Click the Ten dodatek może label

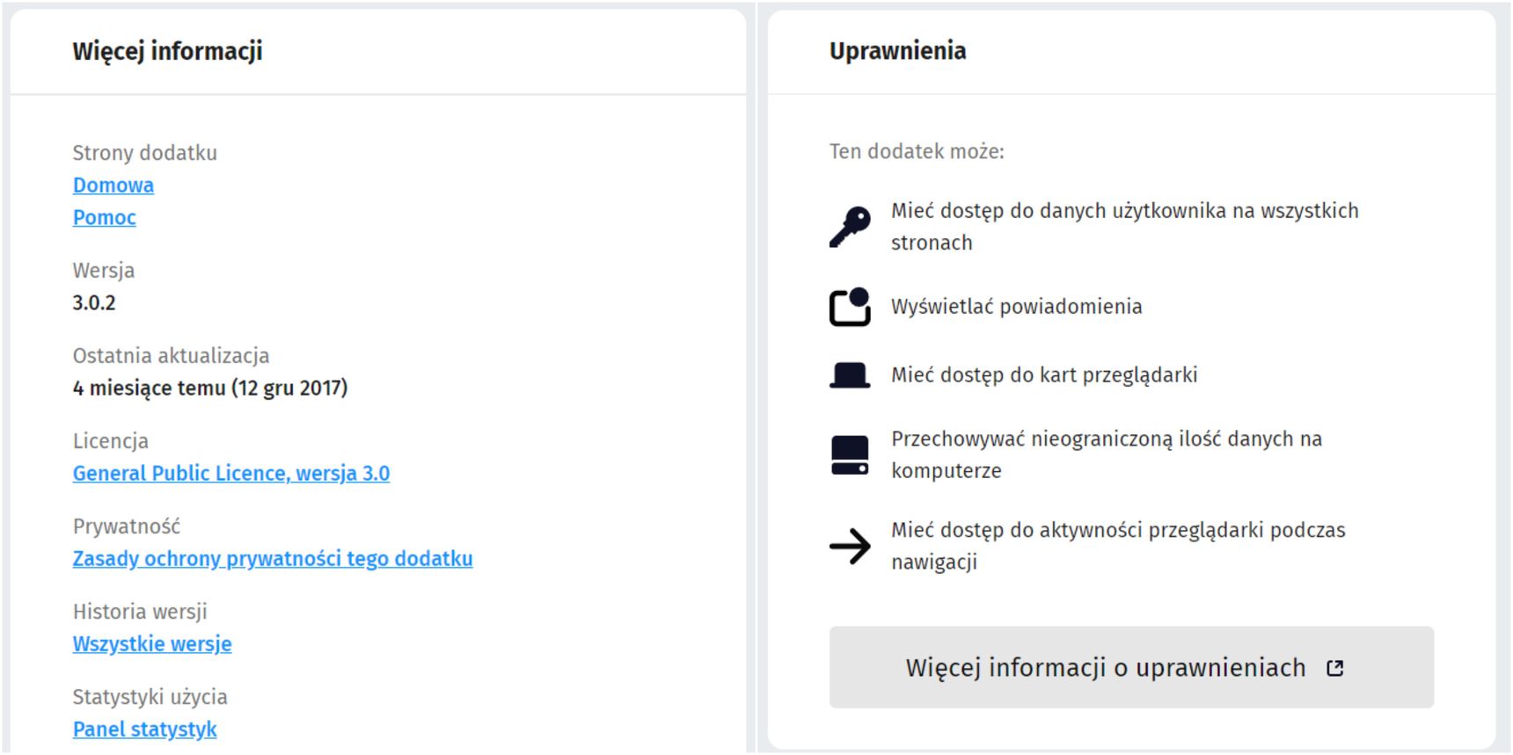click(917, 152)
